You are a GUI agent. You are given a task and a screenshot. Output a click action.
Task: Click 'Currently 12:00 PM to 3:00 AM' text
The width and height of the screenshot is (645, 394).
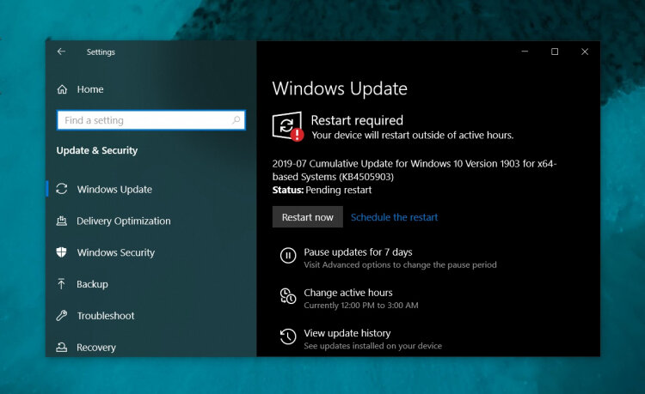coord(361,306)
